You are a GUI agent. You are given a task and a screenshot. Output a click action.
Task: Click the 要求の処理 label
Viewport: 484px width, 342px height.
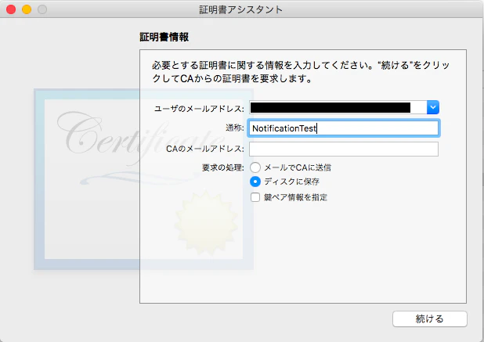pyautogui.click(x=222, y=167)
